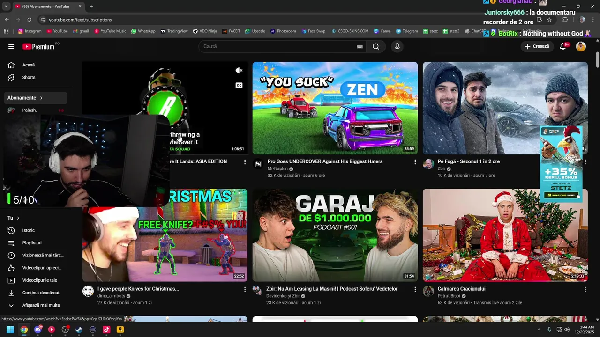Click the Creează create button
This screenshot has width=600, height=337.
pyautogui.click(x=537, y=46)
